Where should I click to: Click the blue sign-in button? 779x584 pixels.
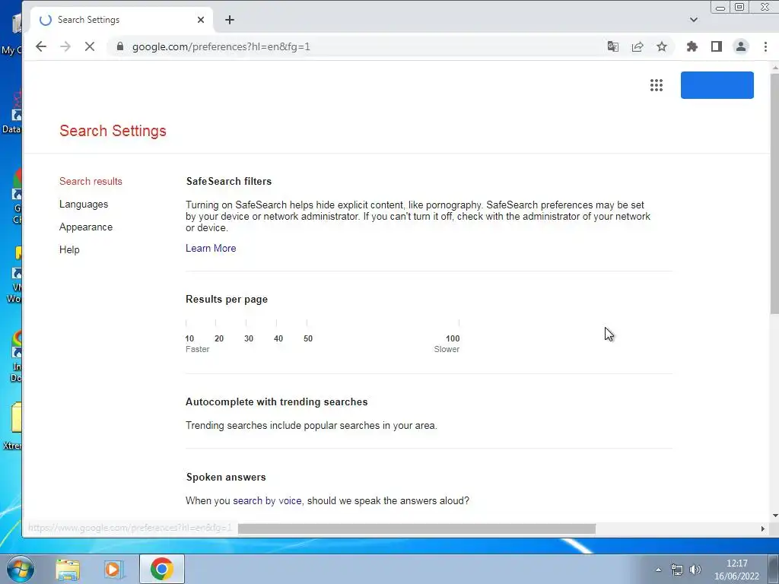(x=717, y=85)
